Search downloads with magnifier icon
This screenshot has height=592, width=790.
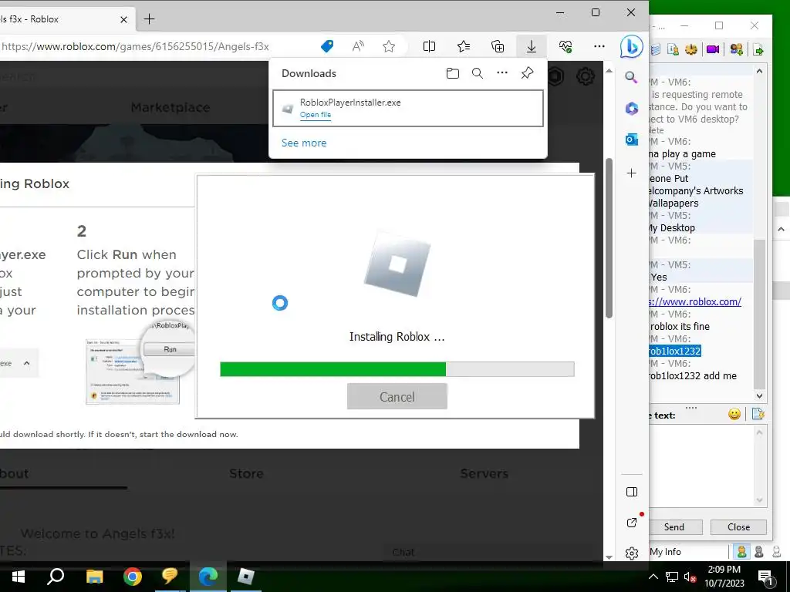pyautogui.click(x=477, y=73)
